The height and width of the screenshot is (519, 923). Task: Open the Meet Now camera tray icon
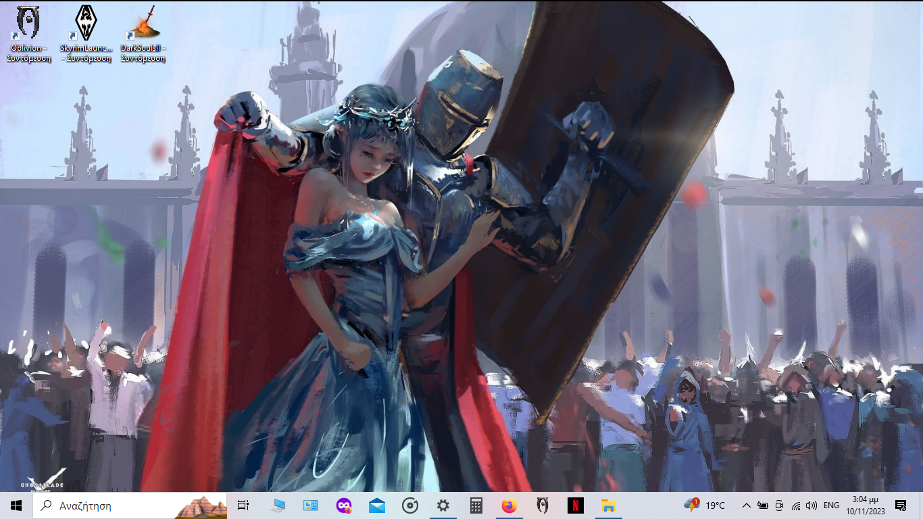[x=779, y=505]
